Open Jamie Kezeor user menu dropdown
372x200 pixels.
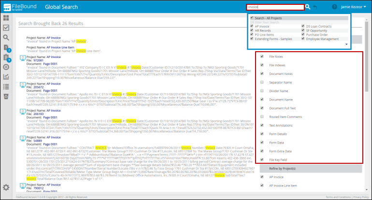tap(353, 7)
